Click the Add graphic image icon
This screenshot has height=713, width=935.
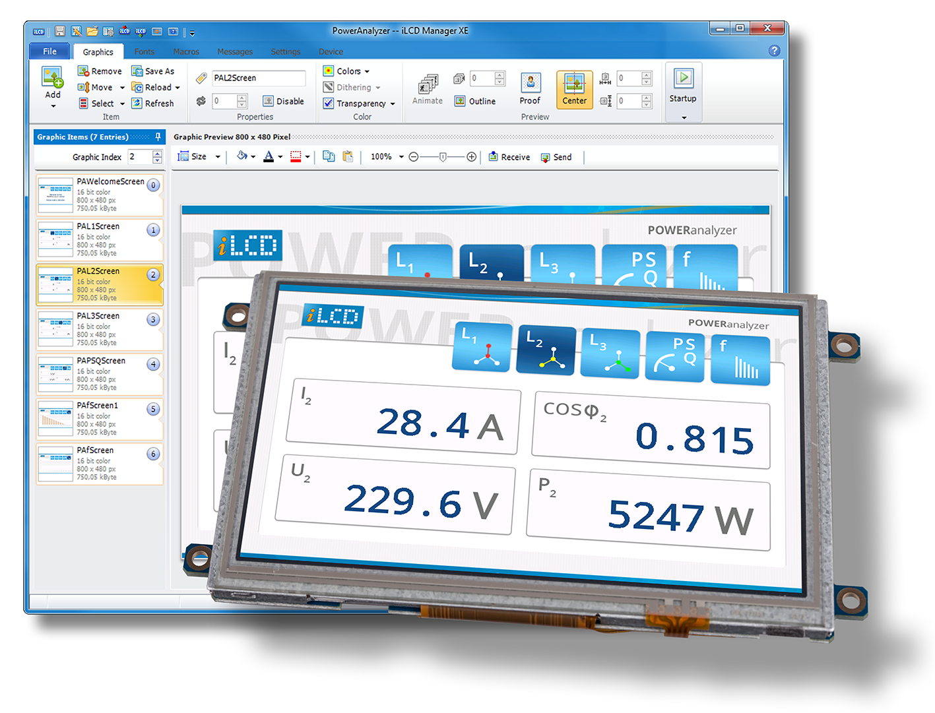[x=53, y=77]
